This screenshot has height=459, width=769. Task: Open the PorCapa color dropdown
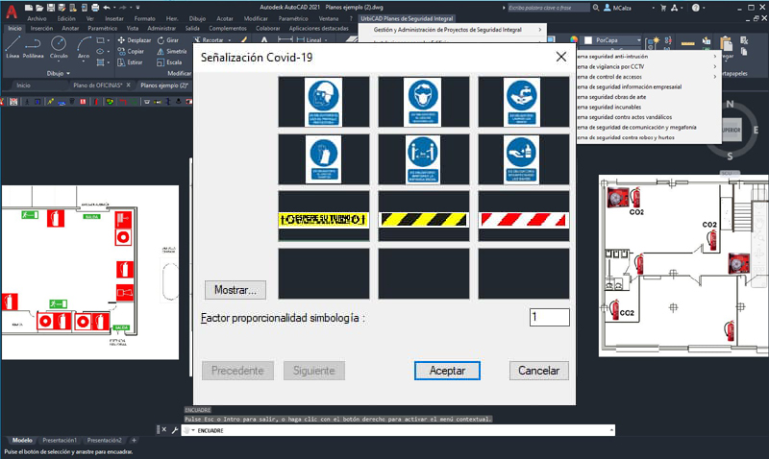point(638,40)
